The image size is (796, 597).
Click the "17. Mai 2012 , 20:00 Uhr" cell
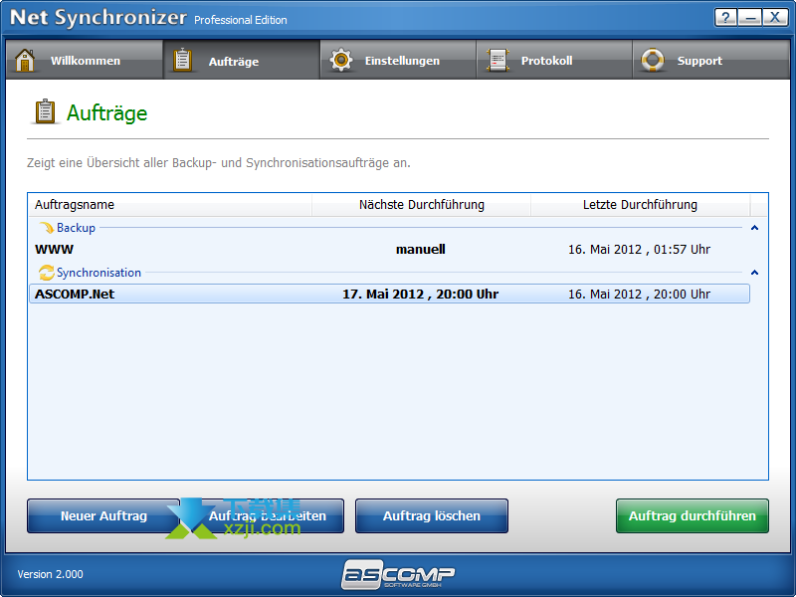tap(421, 294)
